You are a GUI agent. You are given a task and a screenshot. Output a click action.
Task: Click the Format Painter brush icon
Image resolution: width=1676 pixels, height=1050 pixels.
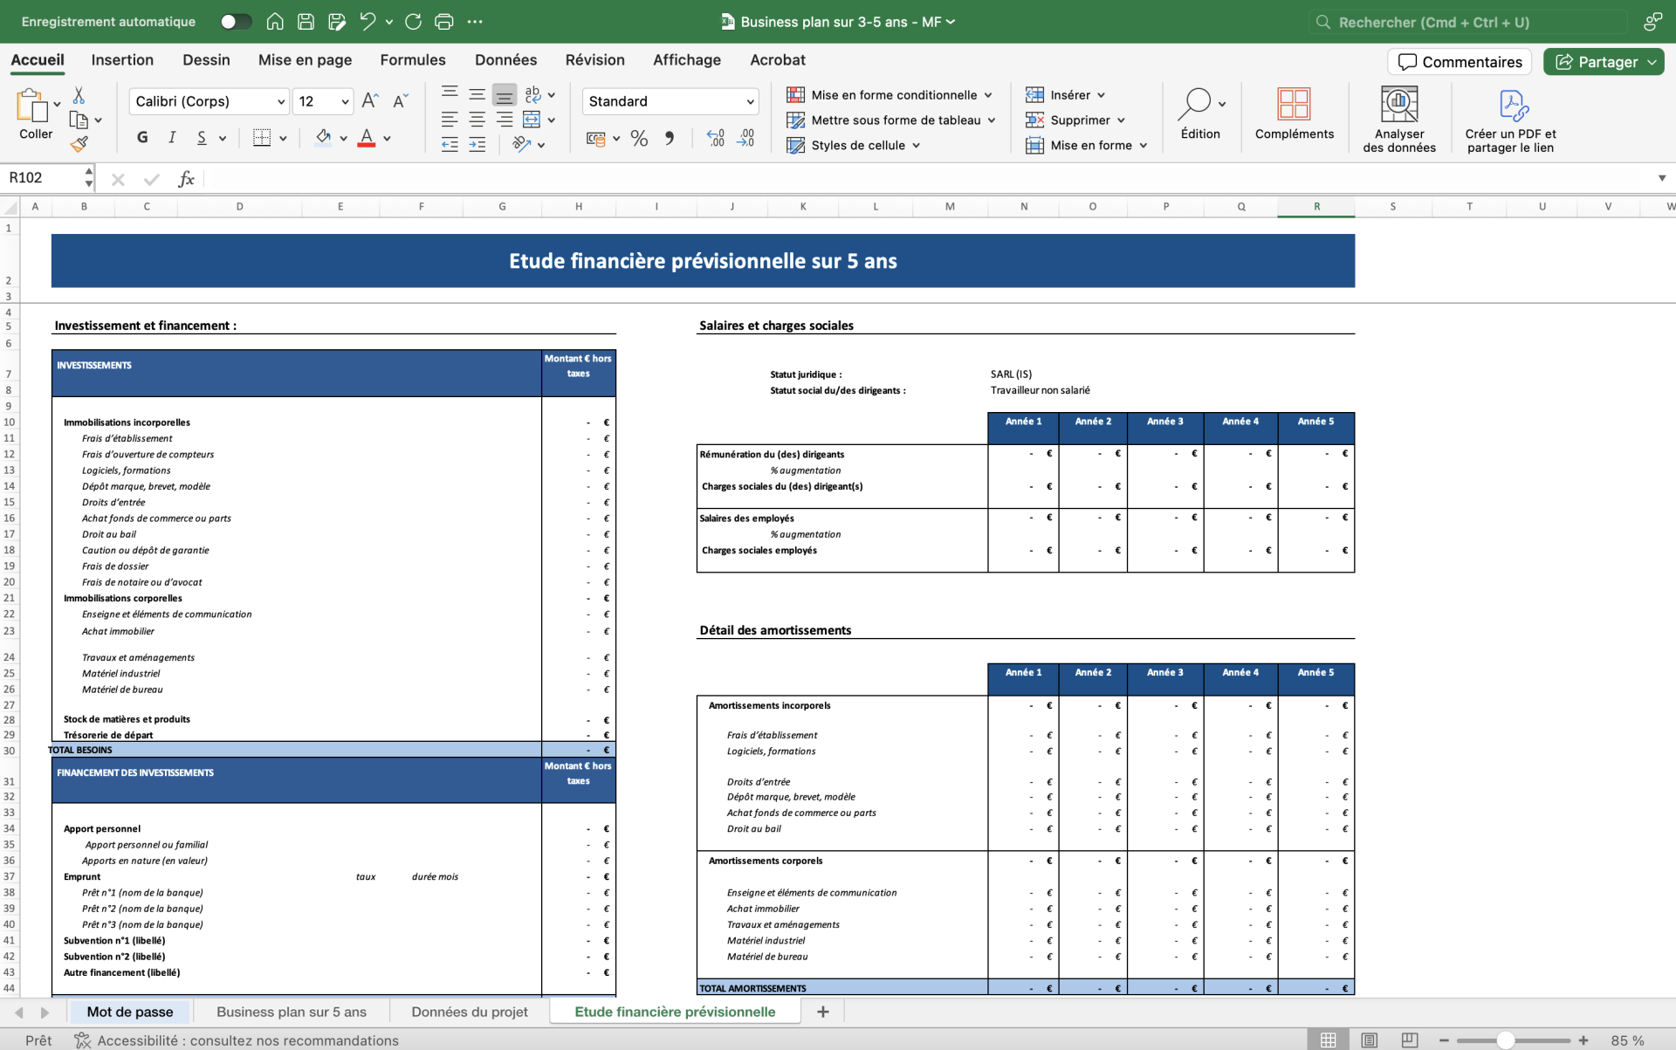[x=79, y=144]
